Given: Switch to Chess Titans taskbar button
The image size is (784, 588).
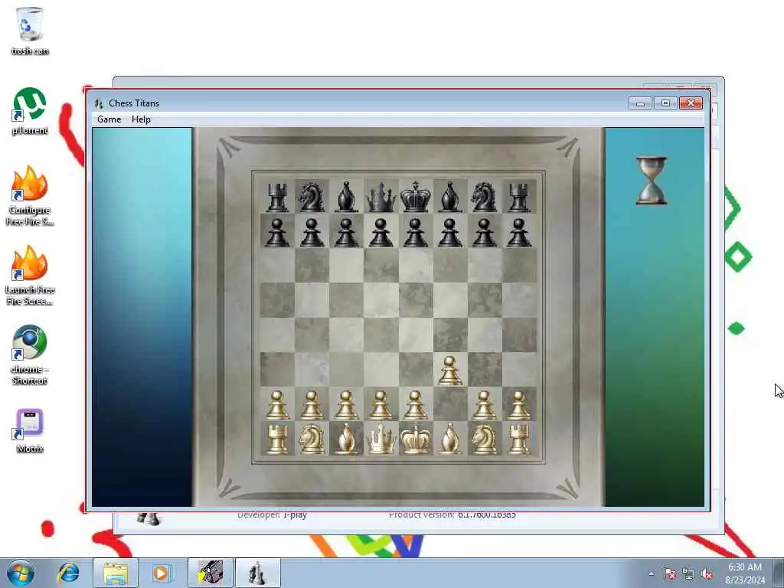Looking at the screenshot, I should click(257, 573).
